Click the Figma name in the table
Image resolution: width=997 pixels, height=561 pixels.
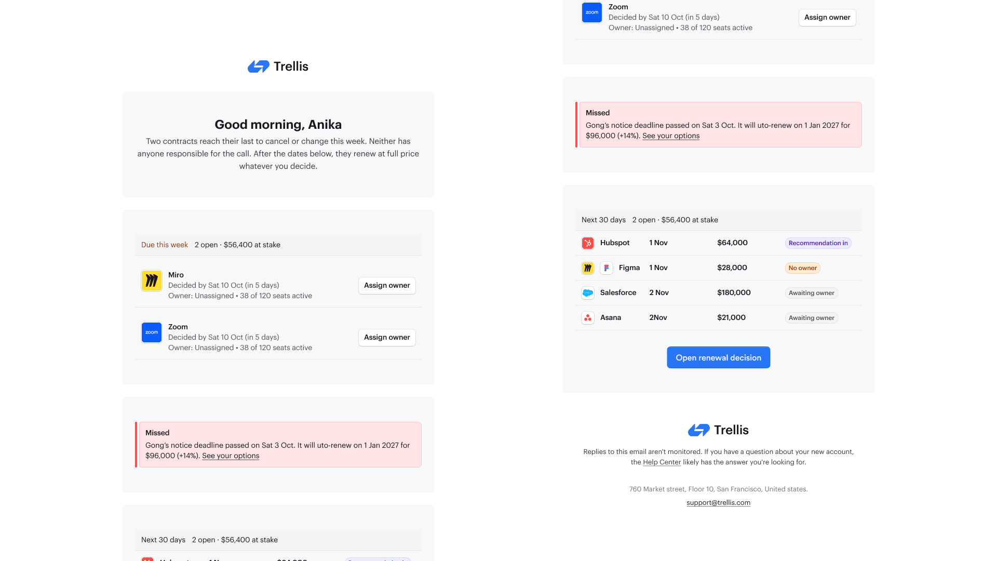pyautogui.click(x=629, y=268)
